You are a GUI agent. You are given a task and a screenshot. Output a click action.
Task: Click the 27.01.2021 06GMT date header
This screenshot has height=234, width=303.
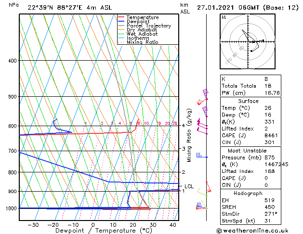click(228, 8)
